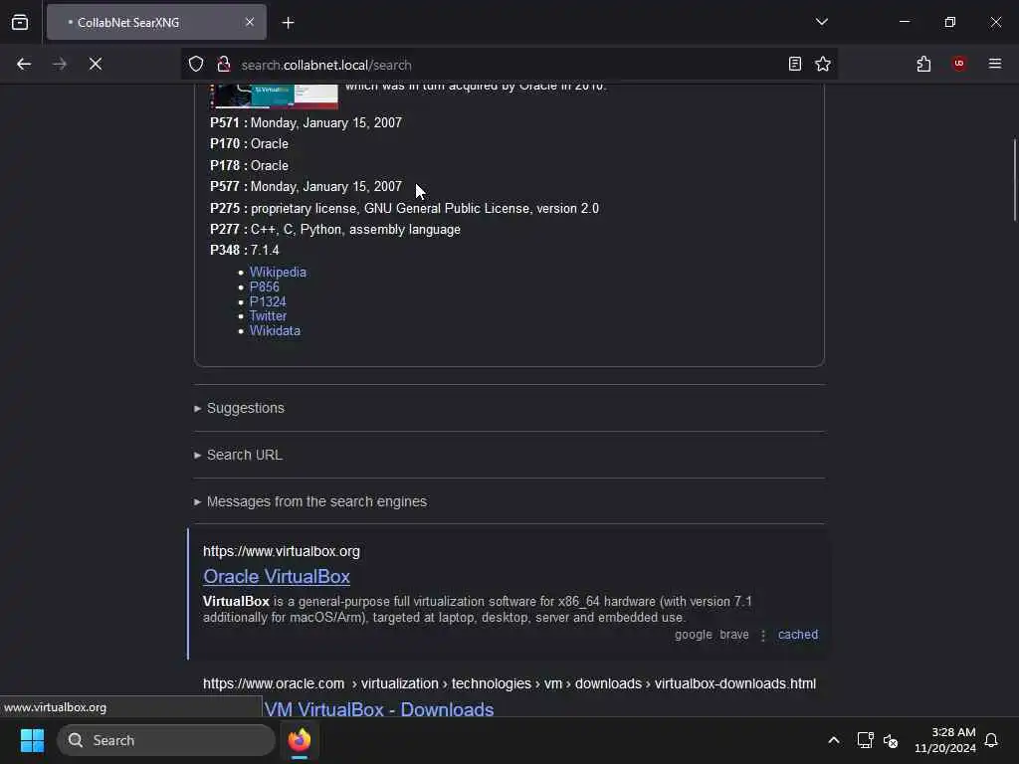Open VM VirtualBox - Downloads result
This screenshot has width=1019, height=764.
[x=378, y=708]
